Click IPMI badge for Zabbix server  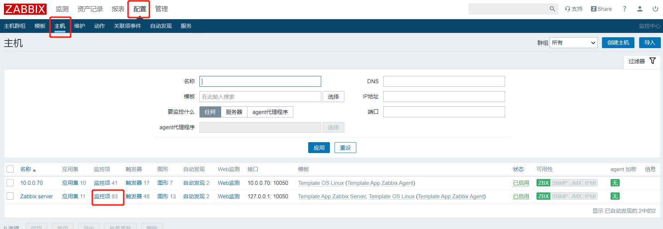590,196
